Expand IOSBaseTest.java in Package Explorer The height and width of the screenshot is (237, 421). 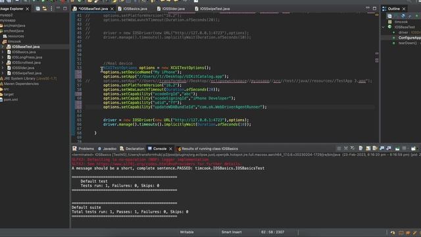click(3, 47)
